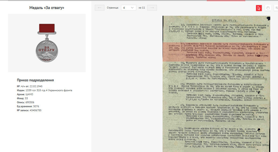This screenshot has height=152, width=278.
Task: Click the highlighted red entry 17 in document
Action: pos(216,52)
